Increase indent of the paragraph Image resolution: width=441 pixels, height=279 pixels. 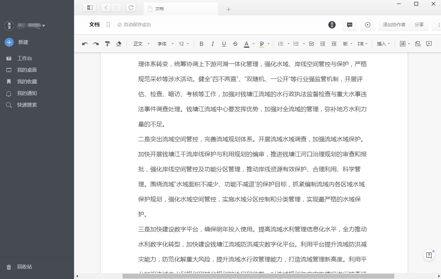(x=323, y=44)
